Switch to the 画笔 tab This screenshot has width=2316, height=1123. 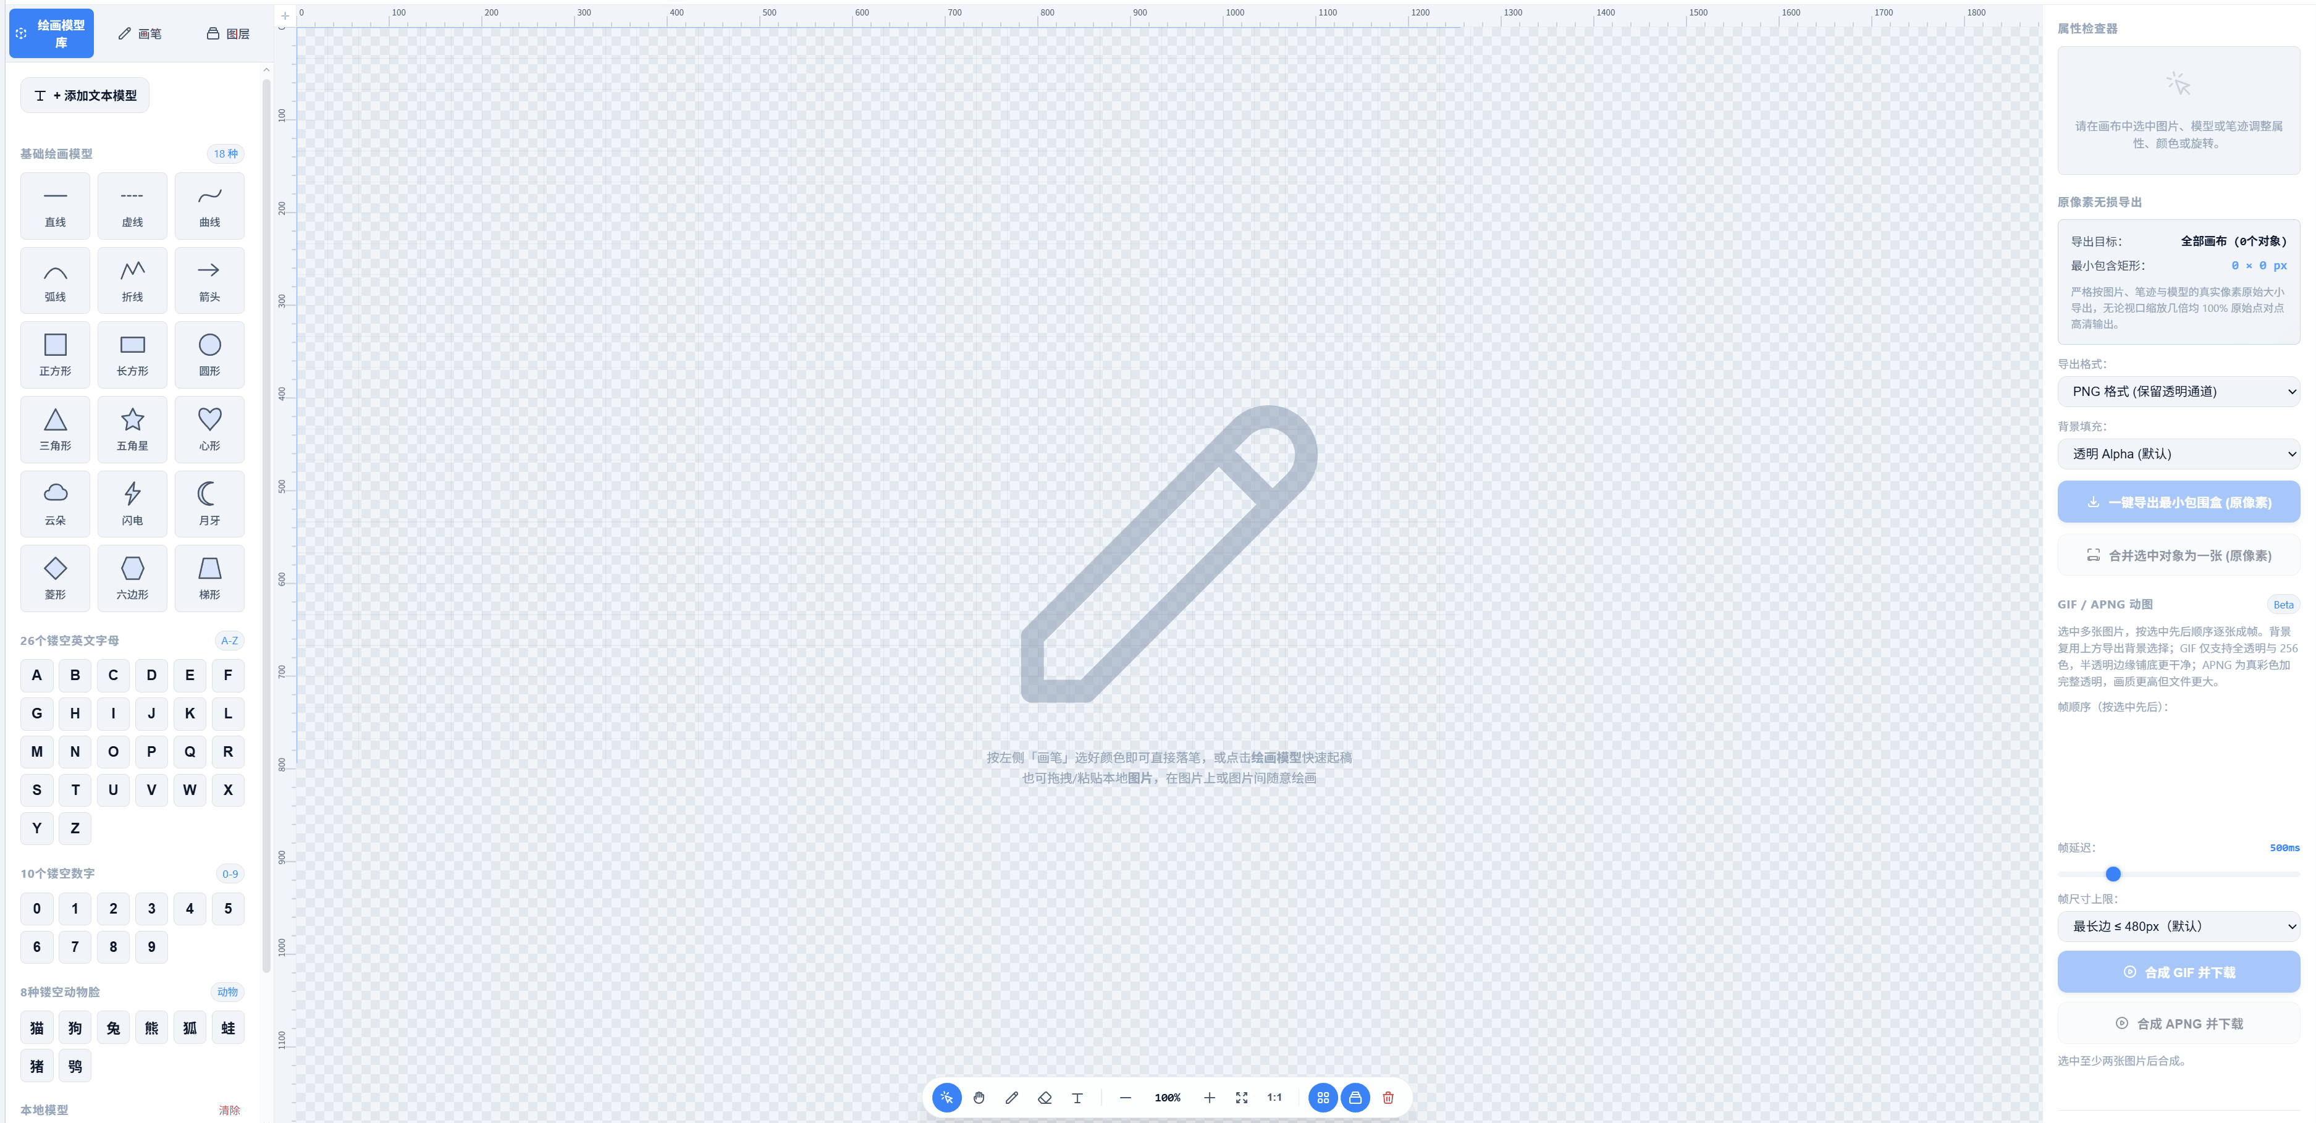click(140, 33)
